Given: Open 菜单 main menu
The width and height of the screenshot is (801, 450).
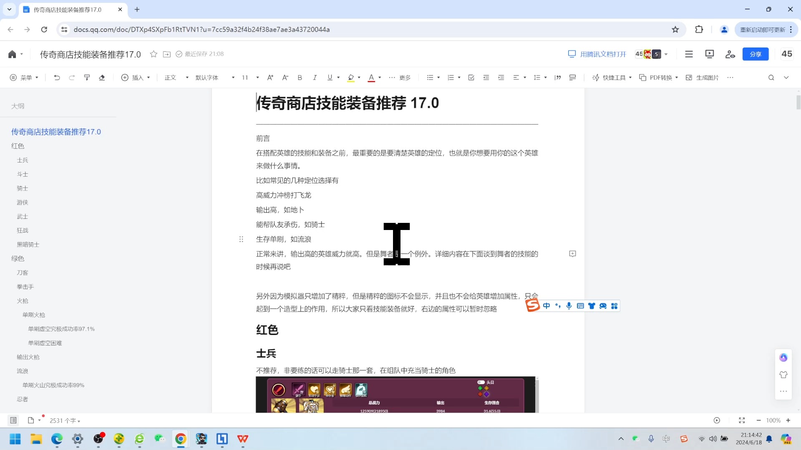Looking at the screenshot, I should tap(24, 77).
